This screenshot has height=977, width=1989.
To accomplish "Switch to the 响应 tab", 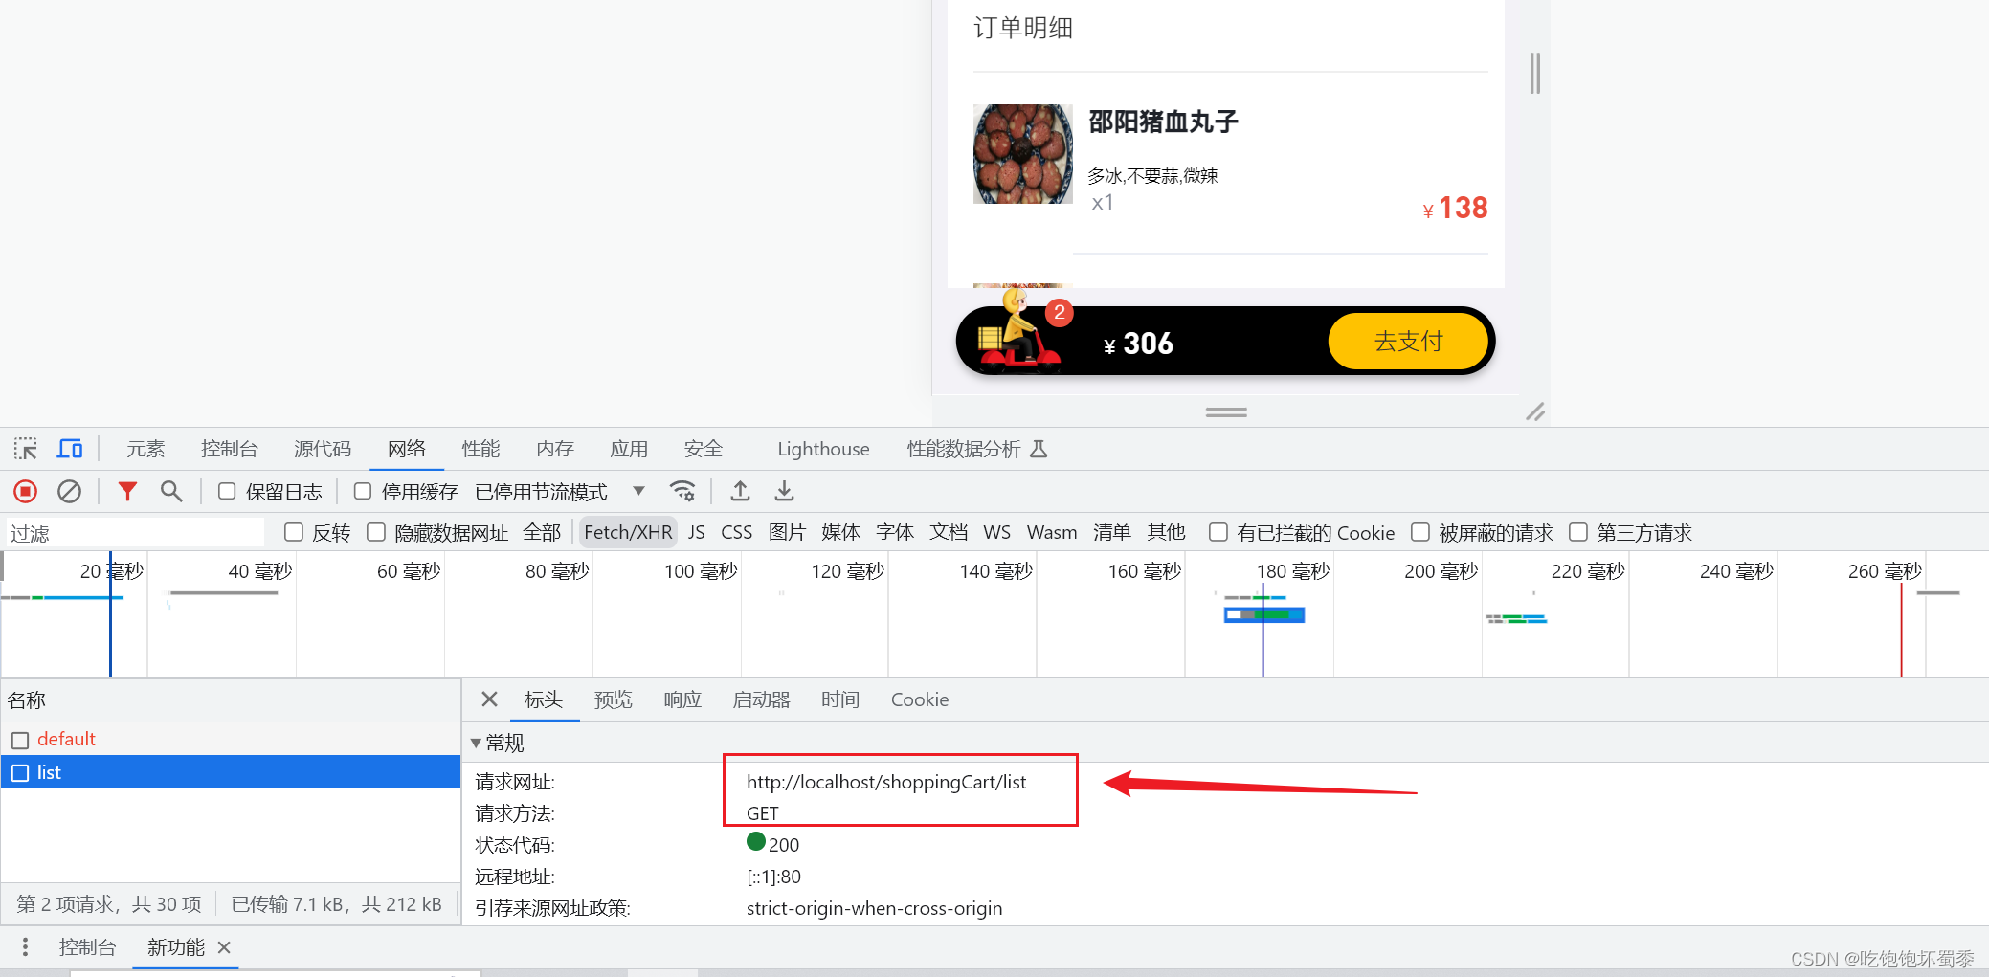I will (682, 699).
